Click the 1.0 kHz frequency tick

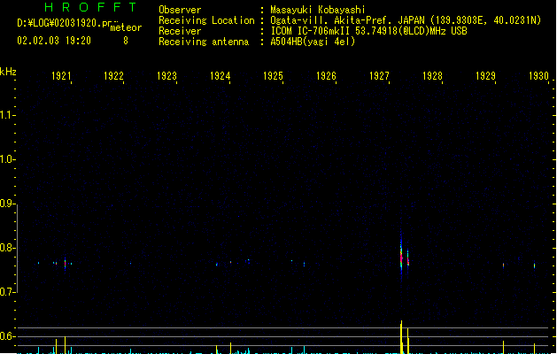click(x=7, y=159)
